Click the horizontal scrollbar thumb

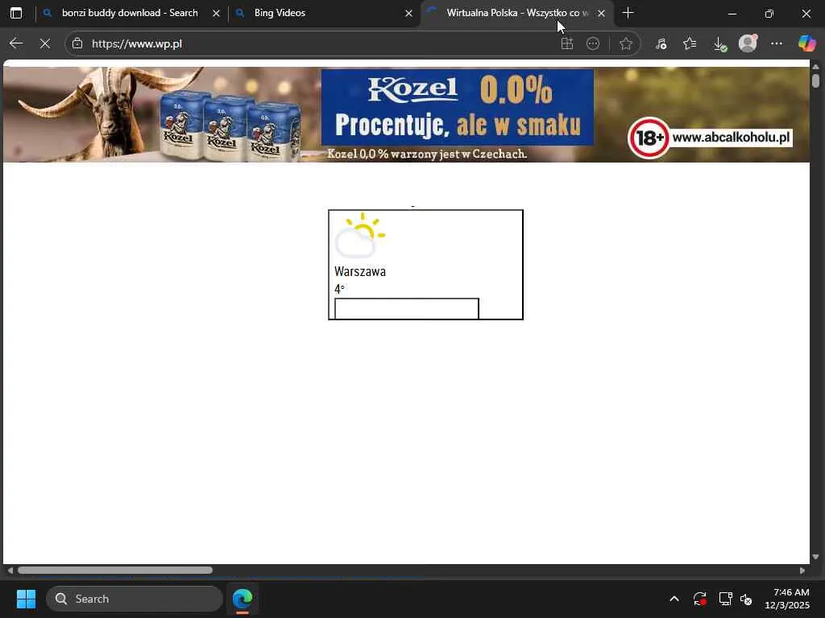115,571
